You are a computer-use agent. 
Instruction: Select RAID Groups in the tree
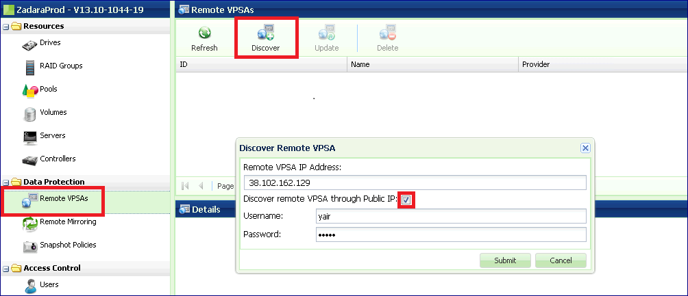(x=61, y=66)
